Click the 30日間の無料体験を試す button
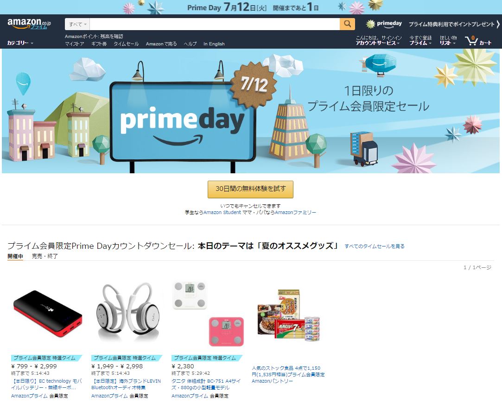502x404 pixels. pyautogui.click(x=250, y=189)
